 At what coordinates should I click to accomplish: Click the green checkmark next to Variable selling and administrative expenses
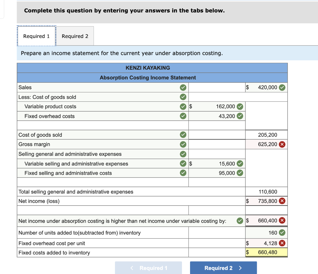(x=183, y=163)
